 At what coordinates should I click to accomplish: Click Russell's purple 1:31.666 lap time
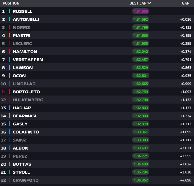tap(141, 11)
